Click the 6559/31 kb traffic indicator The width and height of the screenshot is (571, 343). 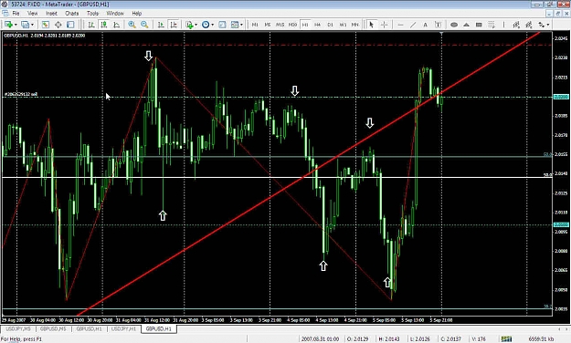pyautogui.click(x=541, y=339)
